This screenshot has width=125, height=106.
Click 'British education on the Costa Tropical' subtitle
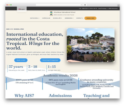[x=64, y=15]
